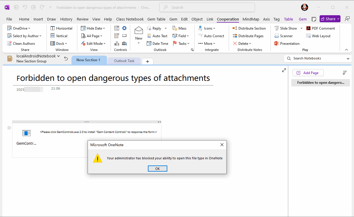The image size is (354, 217).
Task: Insert Date Time from Outlook group
Action: pos(158,44)
